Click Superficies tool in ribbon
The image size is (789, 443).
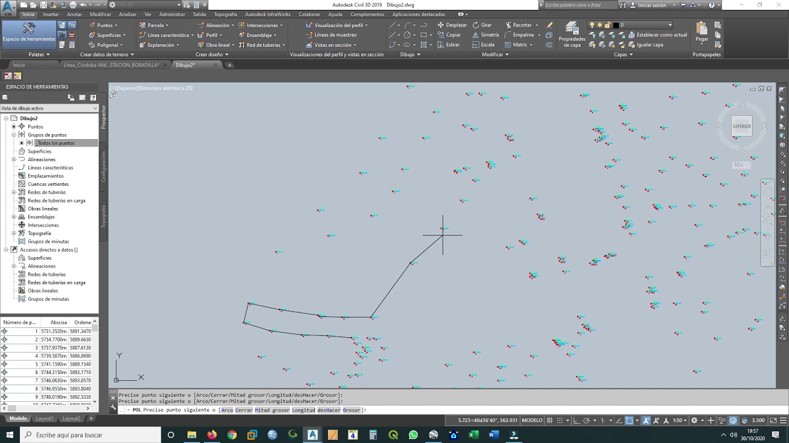[x=107, y=35]
